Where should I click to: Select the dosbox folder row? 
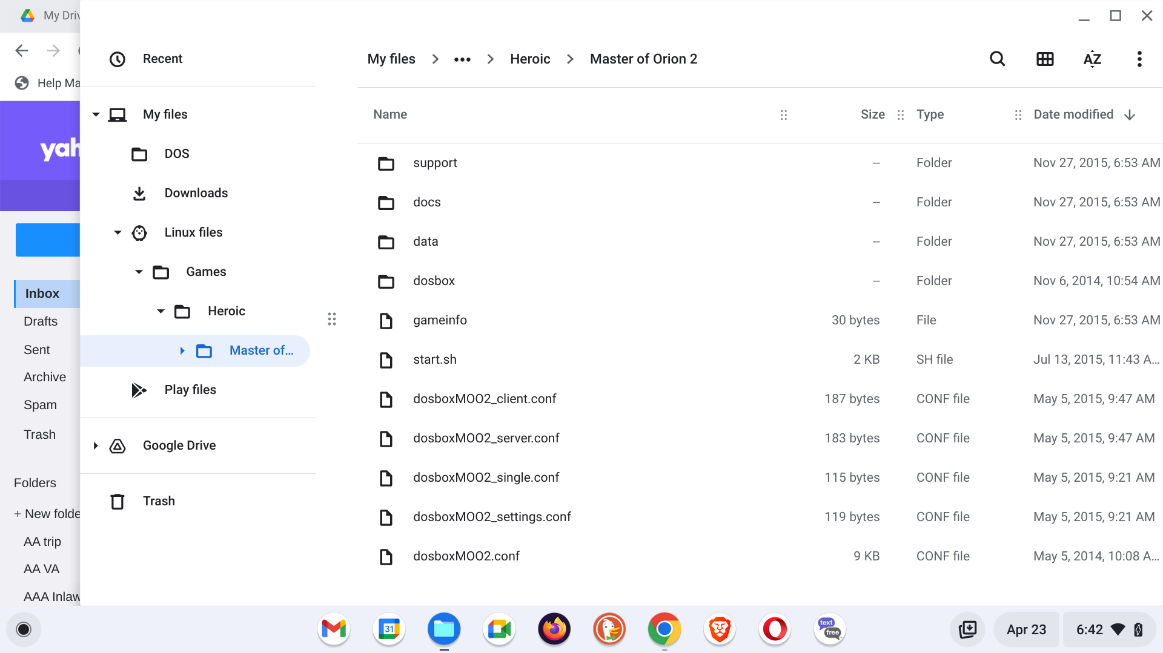pyautogui.click(x=760, y=281)
